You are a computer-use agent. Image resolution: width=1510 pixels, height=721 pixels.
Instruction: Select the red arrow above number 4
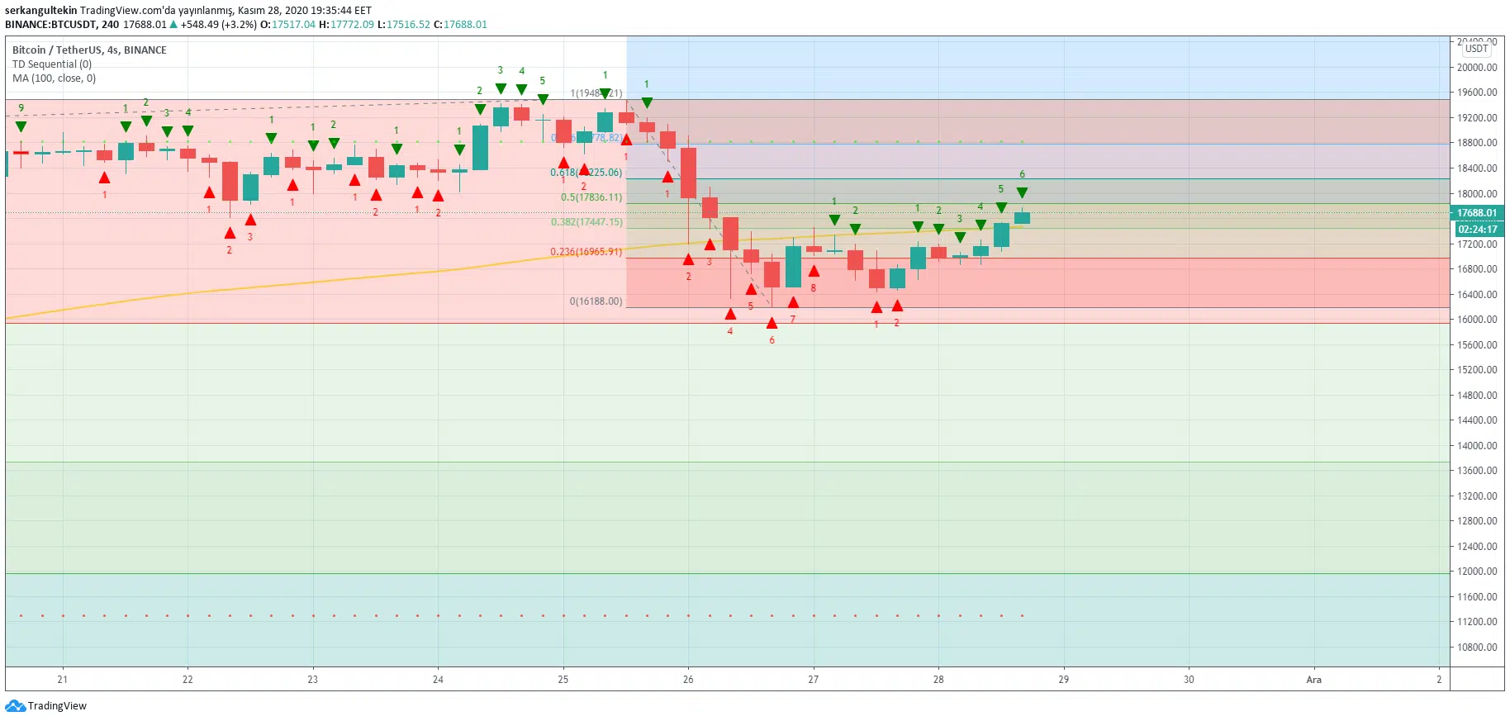point(730,315)
